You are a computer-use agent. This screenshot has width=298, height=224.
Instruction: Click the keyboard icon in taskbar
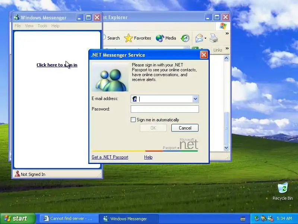coord(243,218)
